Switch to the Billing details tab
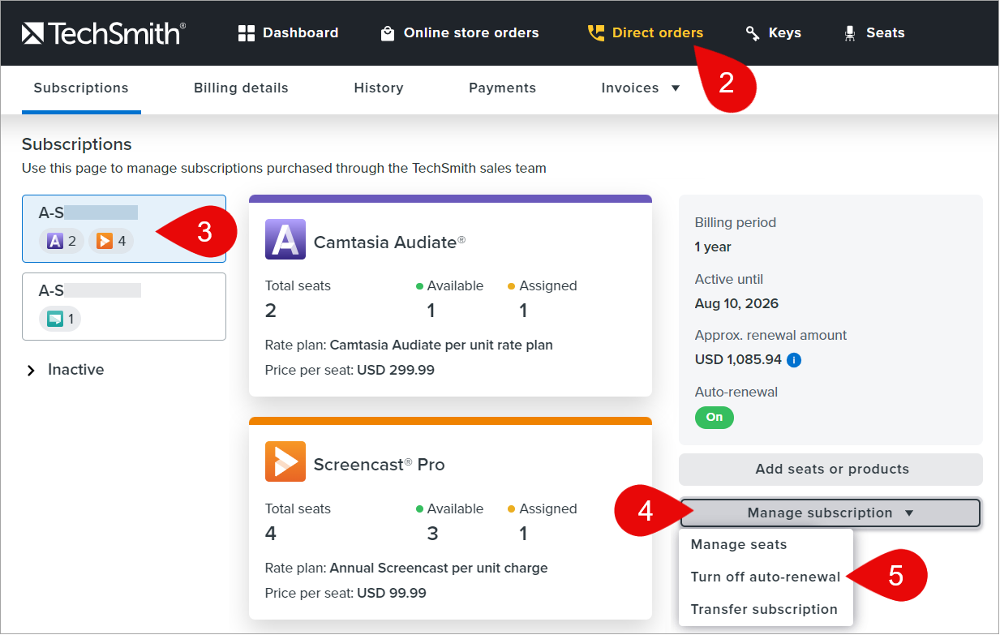1000x635 pixels. pyautogui.click(x=241, y=88)
